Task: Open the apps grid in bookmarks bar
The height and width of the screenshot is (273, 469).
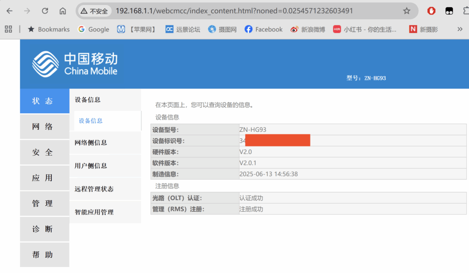Action: click(8, 29)
